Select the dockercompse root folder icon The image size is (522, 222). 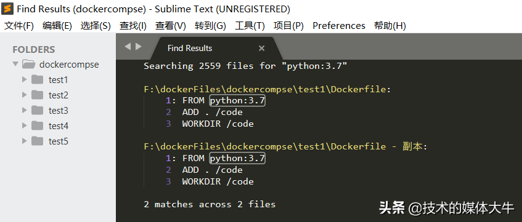pos(28,64)
